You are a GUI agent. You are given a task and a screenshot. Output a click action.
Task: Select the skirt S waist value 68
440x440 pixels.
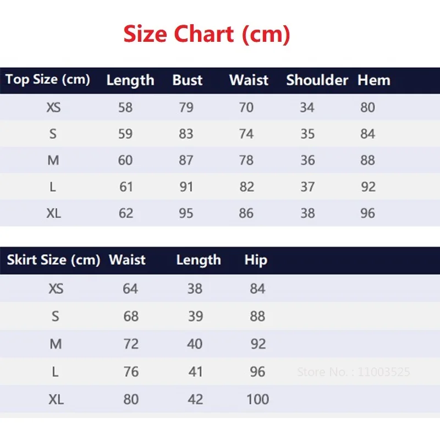coord(131,317)
